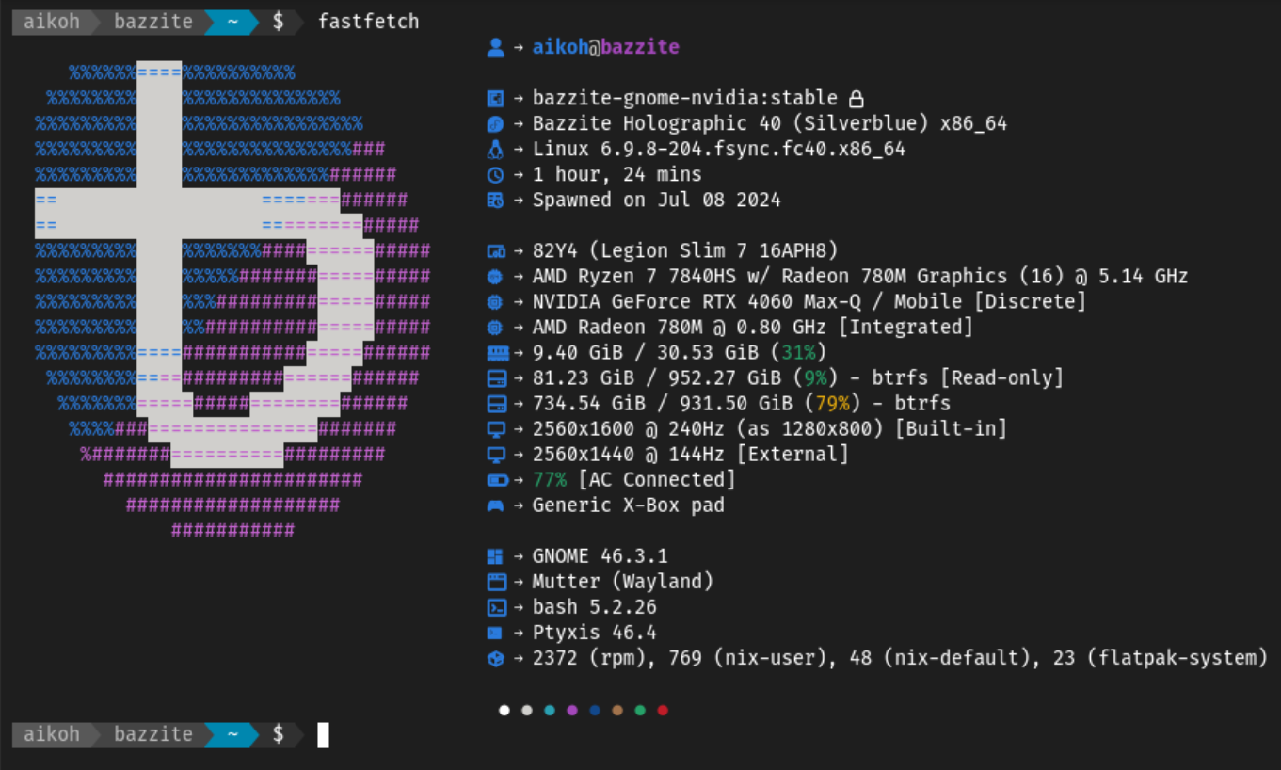Image resolution: width=1281 pixels, height=770 pixels.
Task: Click the bazzite segment of the empty prompt
Action: tap(153, 734)
